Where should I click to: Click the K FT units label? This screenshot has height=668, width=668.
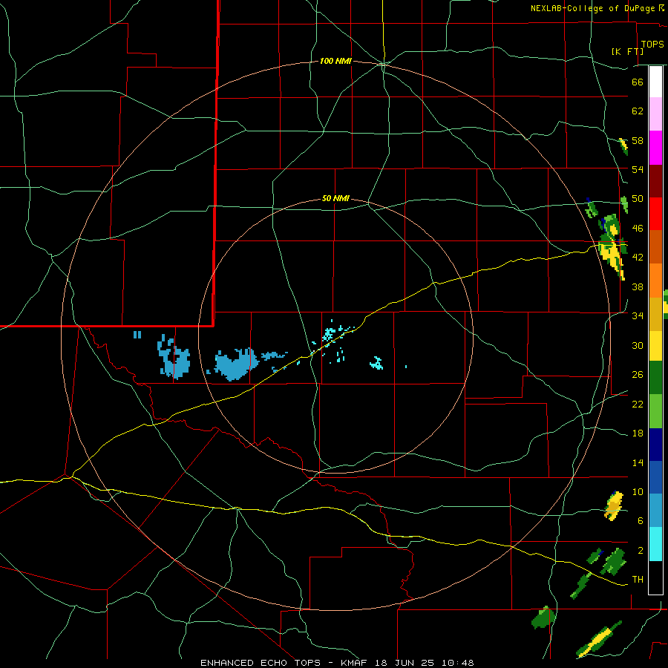click(x=627, y=51)
